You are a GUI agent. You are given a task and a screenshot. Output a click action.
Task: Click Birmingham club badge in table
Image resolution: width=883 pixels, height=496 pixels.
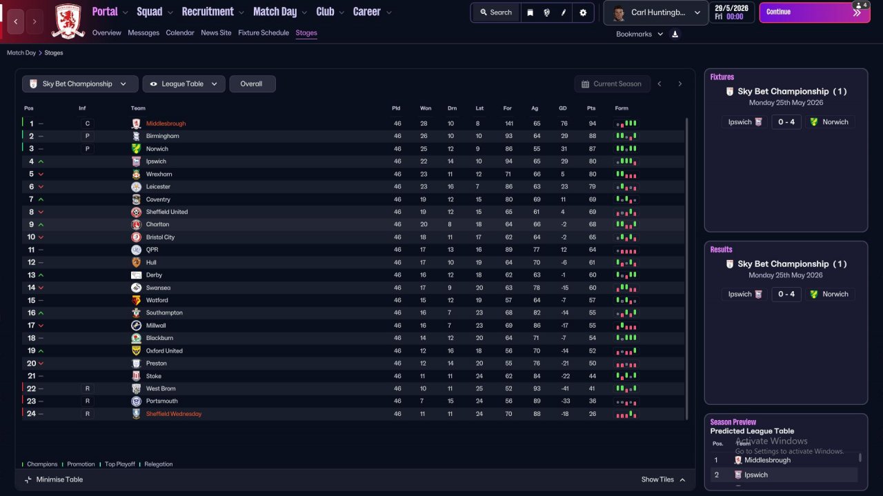[x=137, y=136]
